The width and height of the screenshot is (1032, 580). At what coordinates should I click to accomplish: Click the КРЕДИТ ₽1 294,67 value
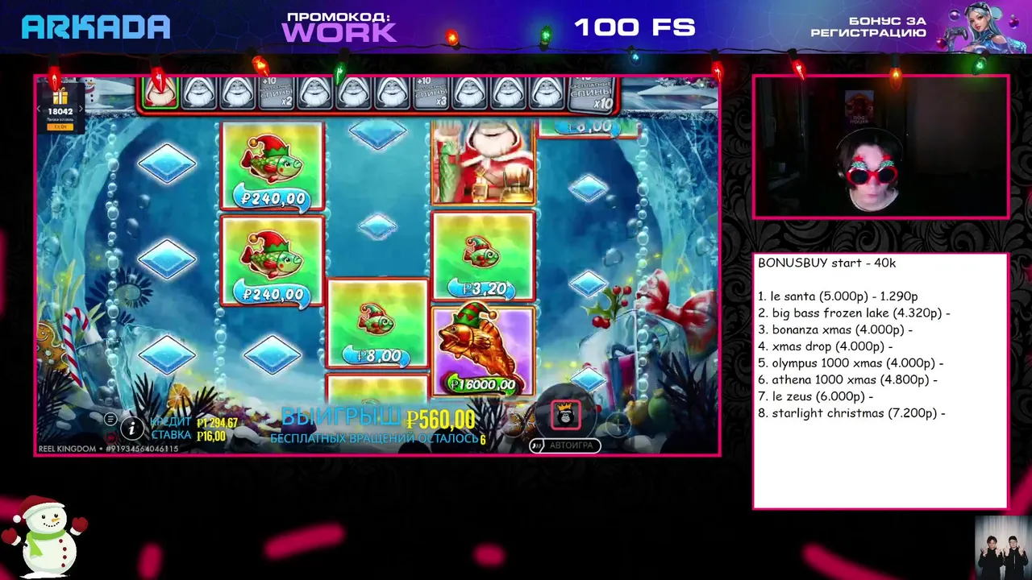click(x=194, y=423)
